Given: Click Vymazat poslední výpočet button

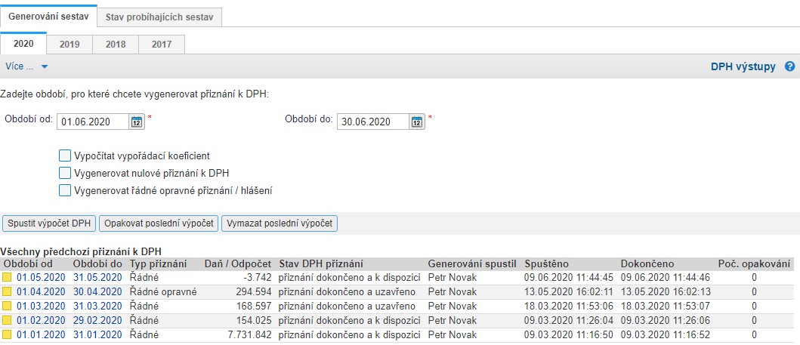Looking at the screenshot, I should click(x=280, y=223).
